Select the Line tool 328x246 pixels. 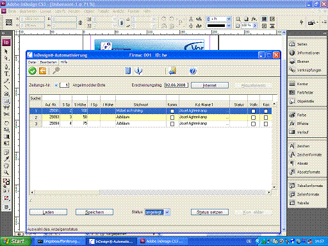click(x=6, y=87)
